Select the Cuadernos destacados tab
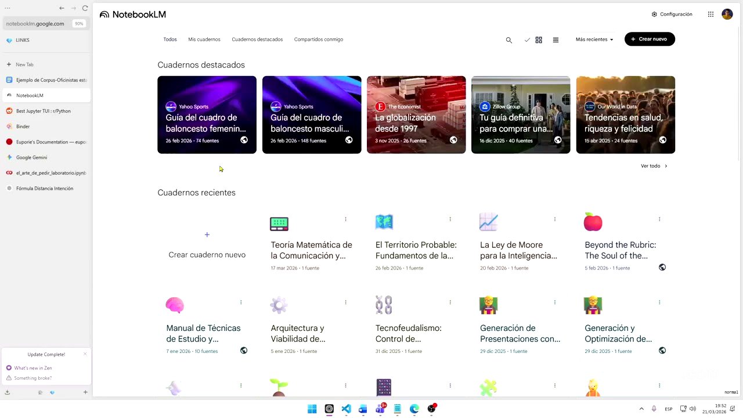The height and width of the screenshot is (418, 743). [257, 39]
